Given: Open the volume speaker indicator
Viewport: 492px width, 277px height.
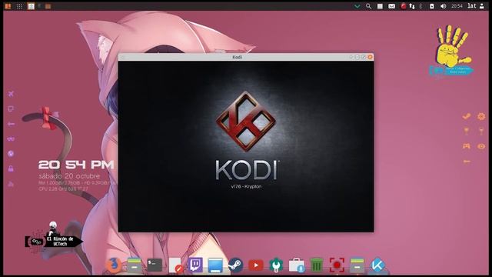Looking at the screenshot, I should 443,6.
